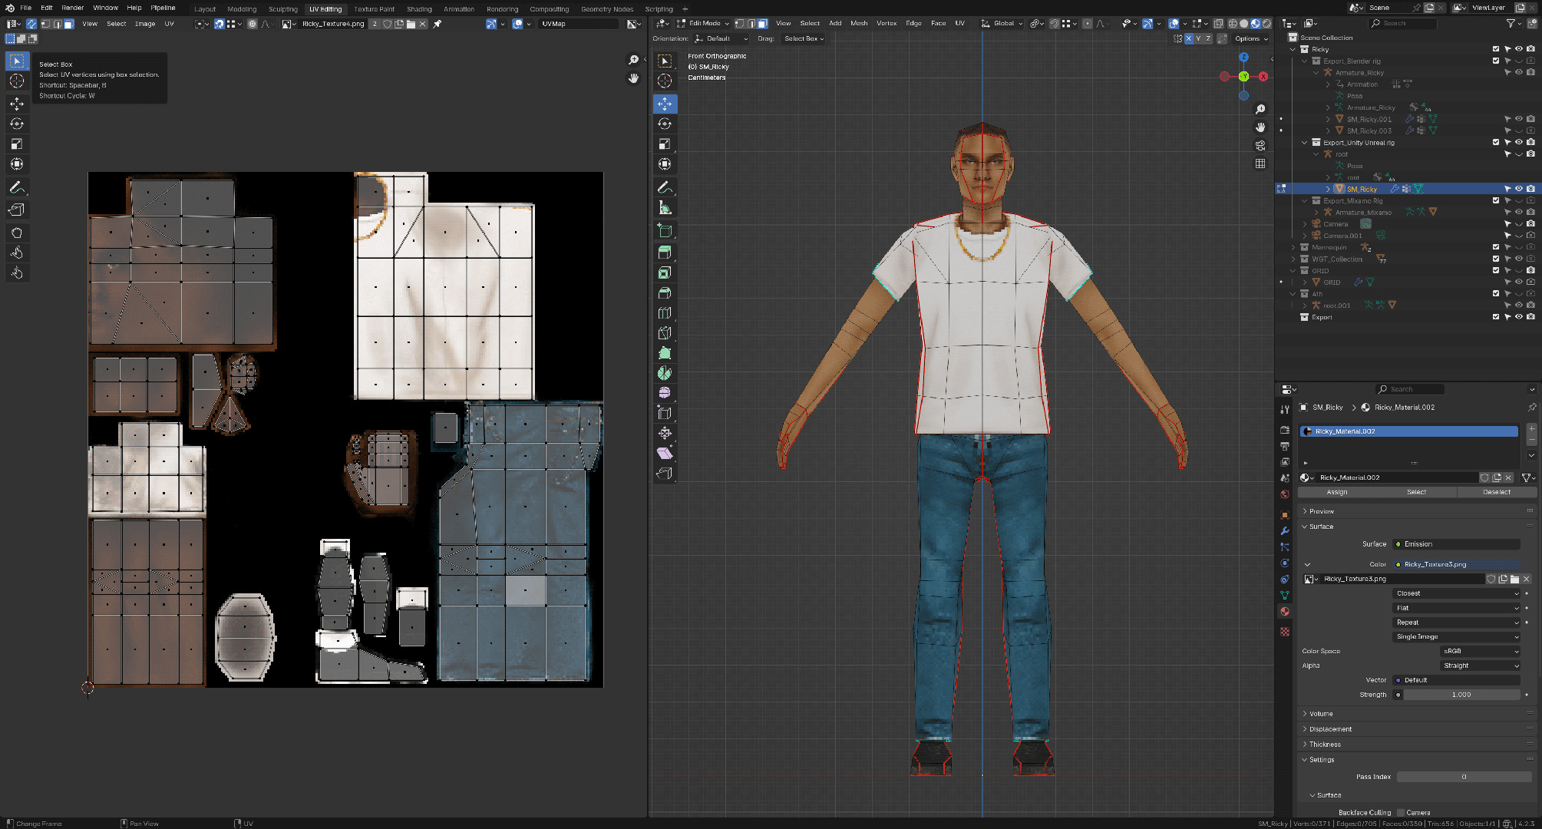Hide the Mannequin collection with eye icon

1518,247
